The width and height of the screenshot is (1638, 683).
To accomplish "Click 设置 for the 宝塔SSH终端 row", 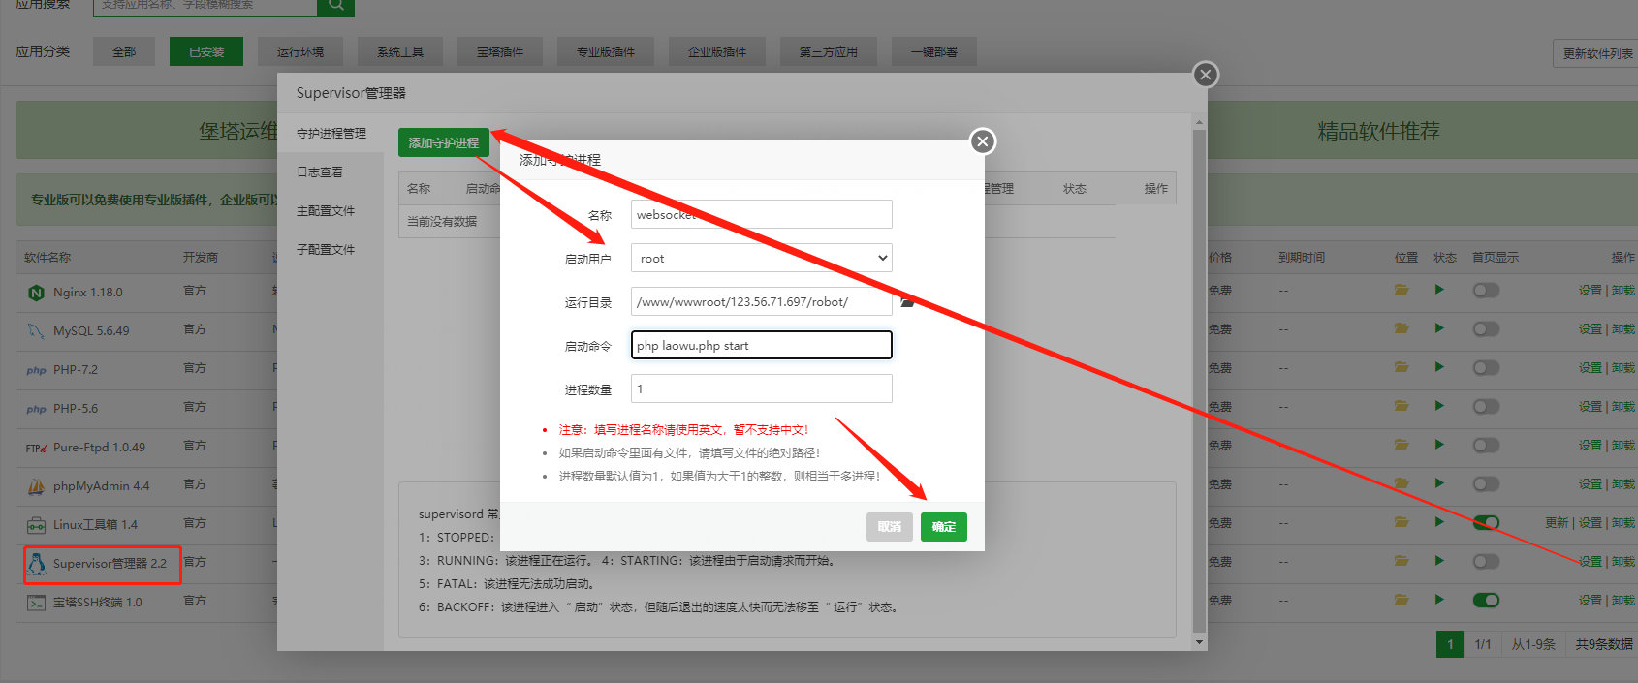I will [x=1591, y=601].
